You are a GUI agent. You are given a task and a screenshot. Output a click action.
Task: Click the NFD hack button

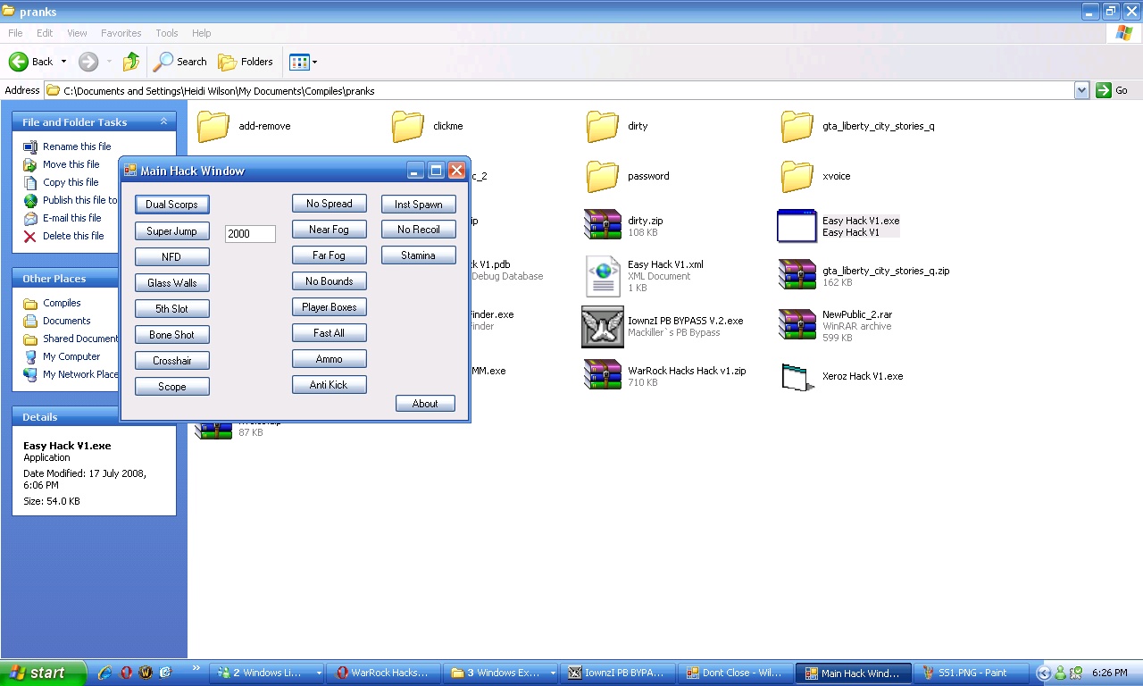pos(172,256)
